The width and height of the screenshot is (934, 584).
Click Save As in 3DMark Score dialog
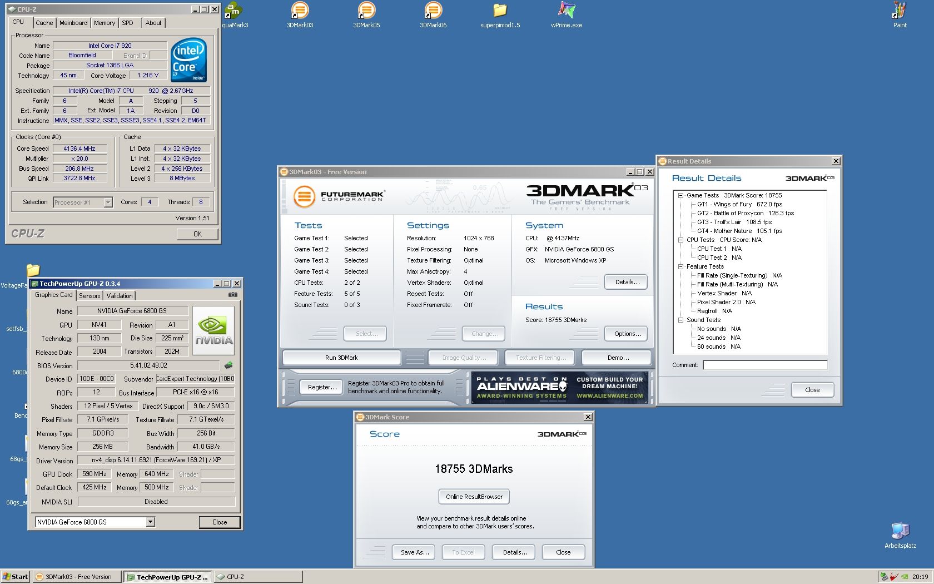[x=414, y=552]
